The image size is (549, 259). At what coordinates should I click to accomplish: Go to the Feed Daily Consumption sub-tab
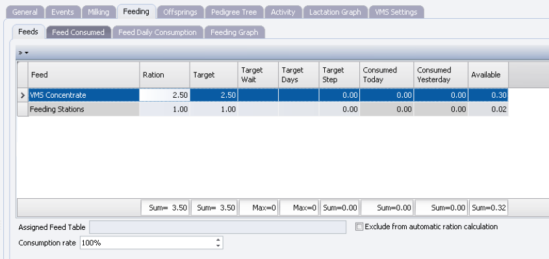click(157, 32)
